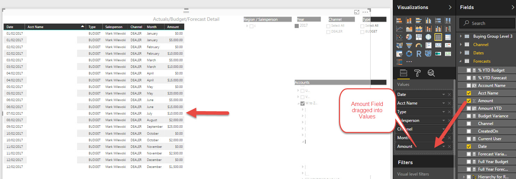
Task: Sort table by Acct Name column header
Action: (55, 27)
